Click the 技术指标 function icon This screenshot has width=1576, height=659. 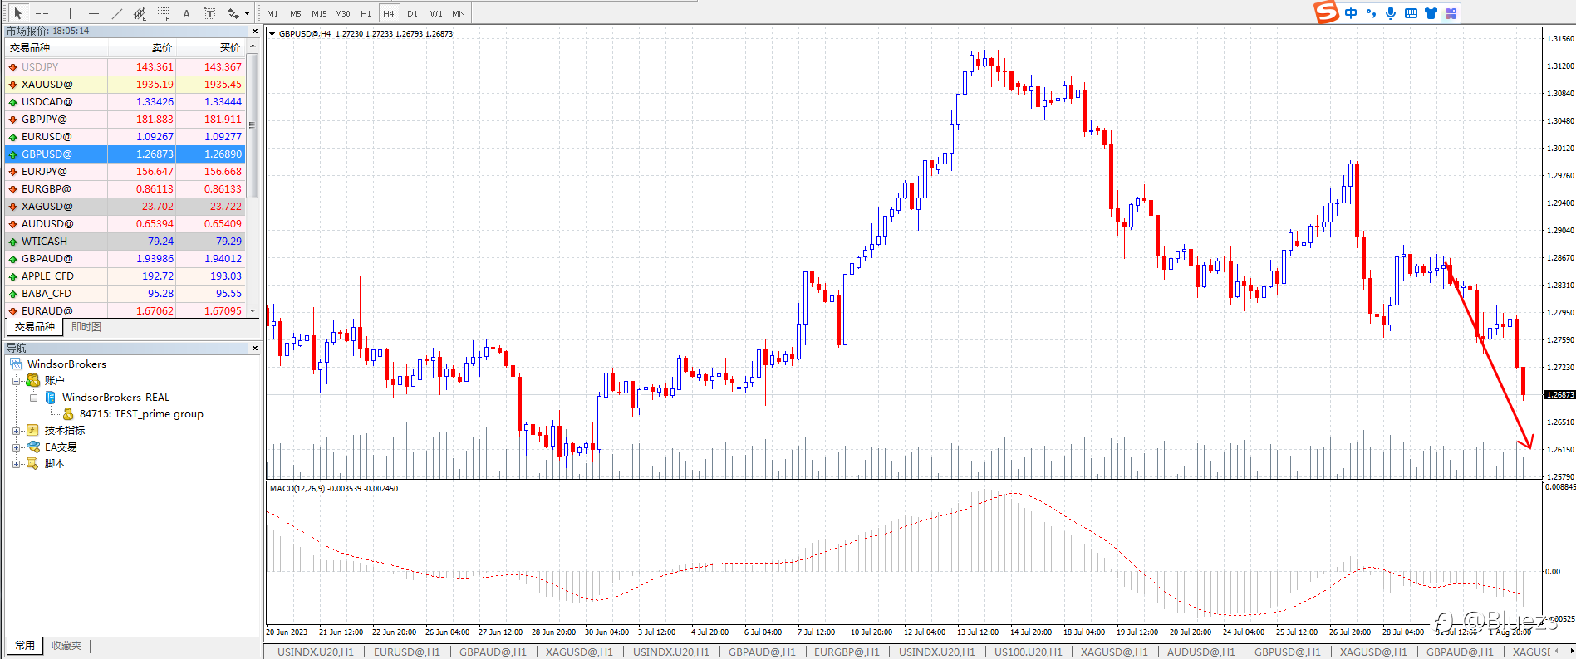[32, 430]
